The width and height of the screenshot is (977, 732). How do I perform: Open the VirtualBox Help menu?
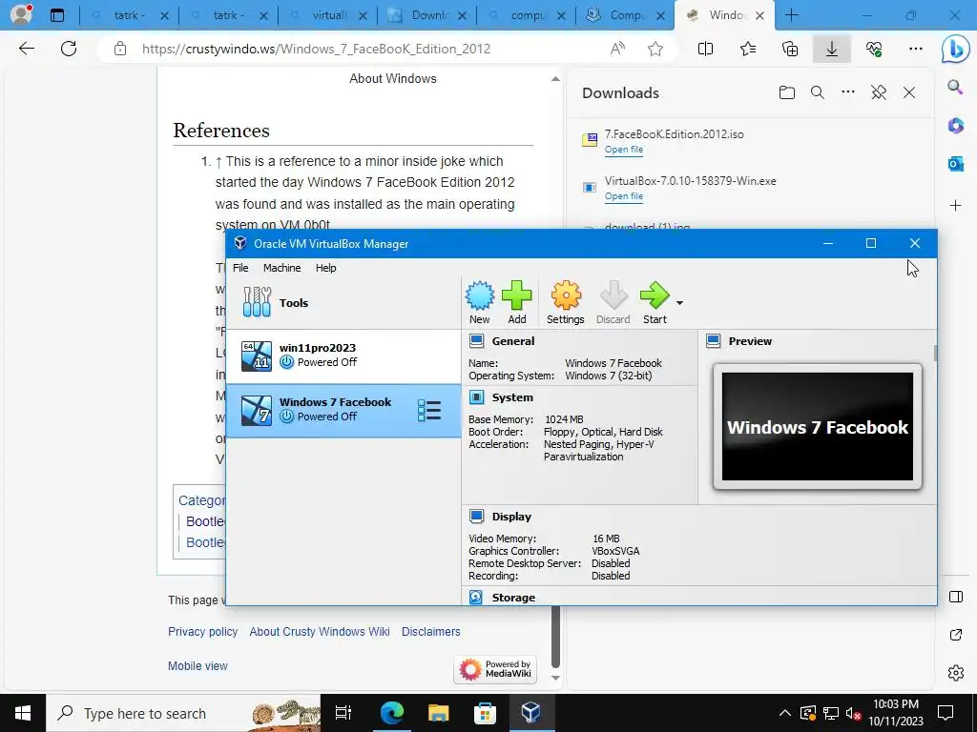pyautogui.click(x=325, y=268)
